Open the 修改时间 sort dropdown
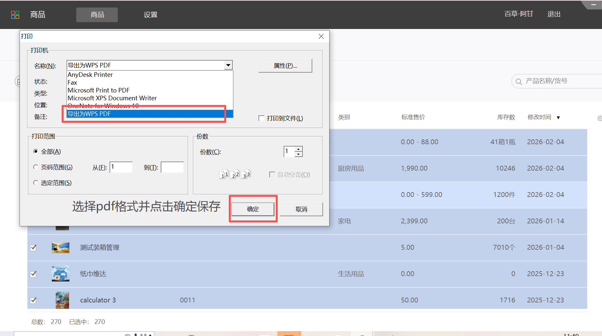Image resolution: width=602 pixels, height=336 pixels. pos(559,118)
